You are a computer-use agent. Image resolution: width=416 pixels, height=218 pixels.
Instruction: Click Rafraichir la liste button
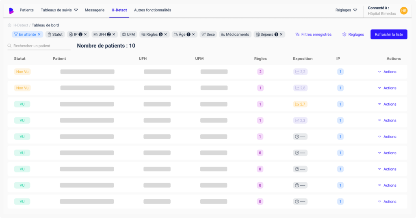[x=389, y=35]
